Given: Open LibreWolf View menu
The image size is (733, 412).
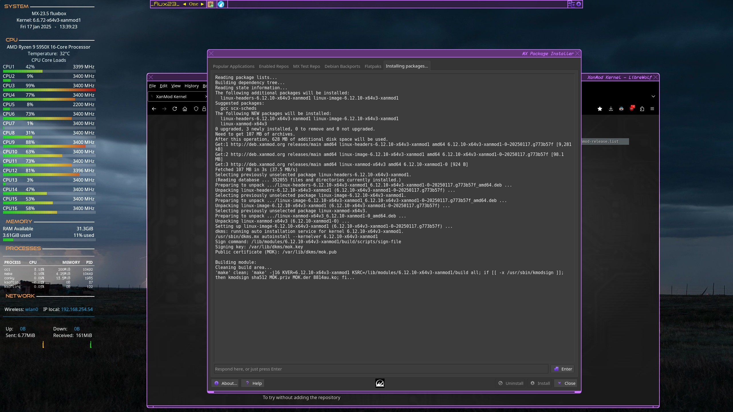Looking at the screenshot, I should point(176,86).
